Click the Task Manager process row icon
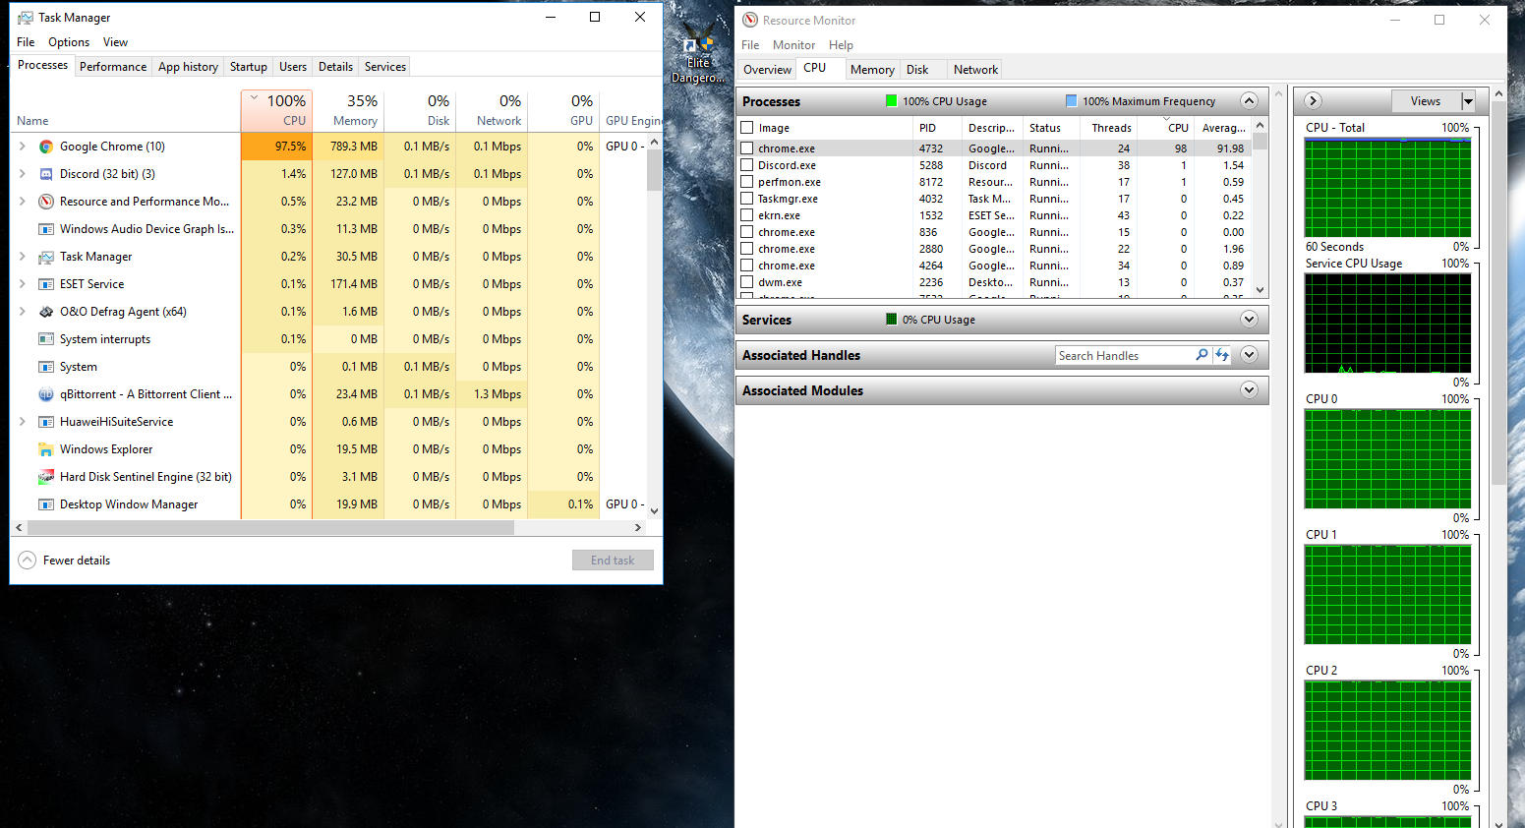Screen dimensions: 1525x828 coord(45,257)
